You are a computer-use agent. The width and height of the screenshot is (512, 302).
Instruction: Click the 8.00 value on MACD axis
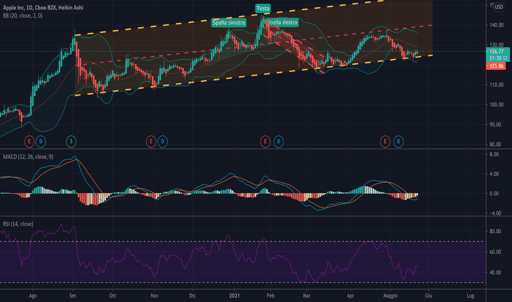(x=494, y=154)
